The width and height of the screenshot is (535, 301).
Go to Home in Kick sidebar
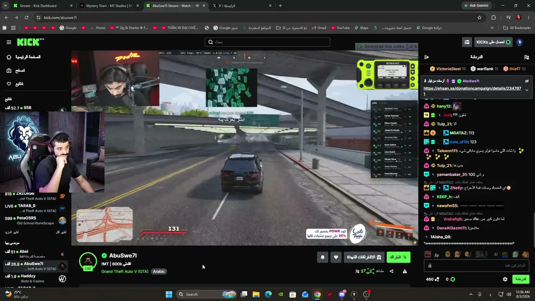(24, 57)
